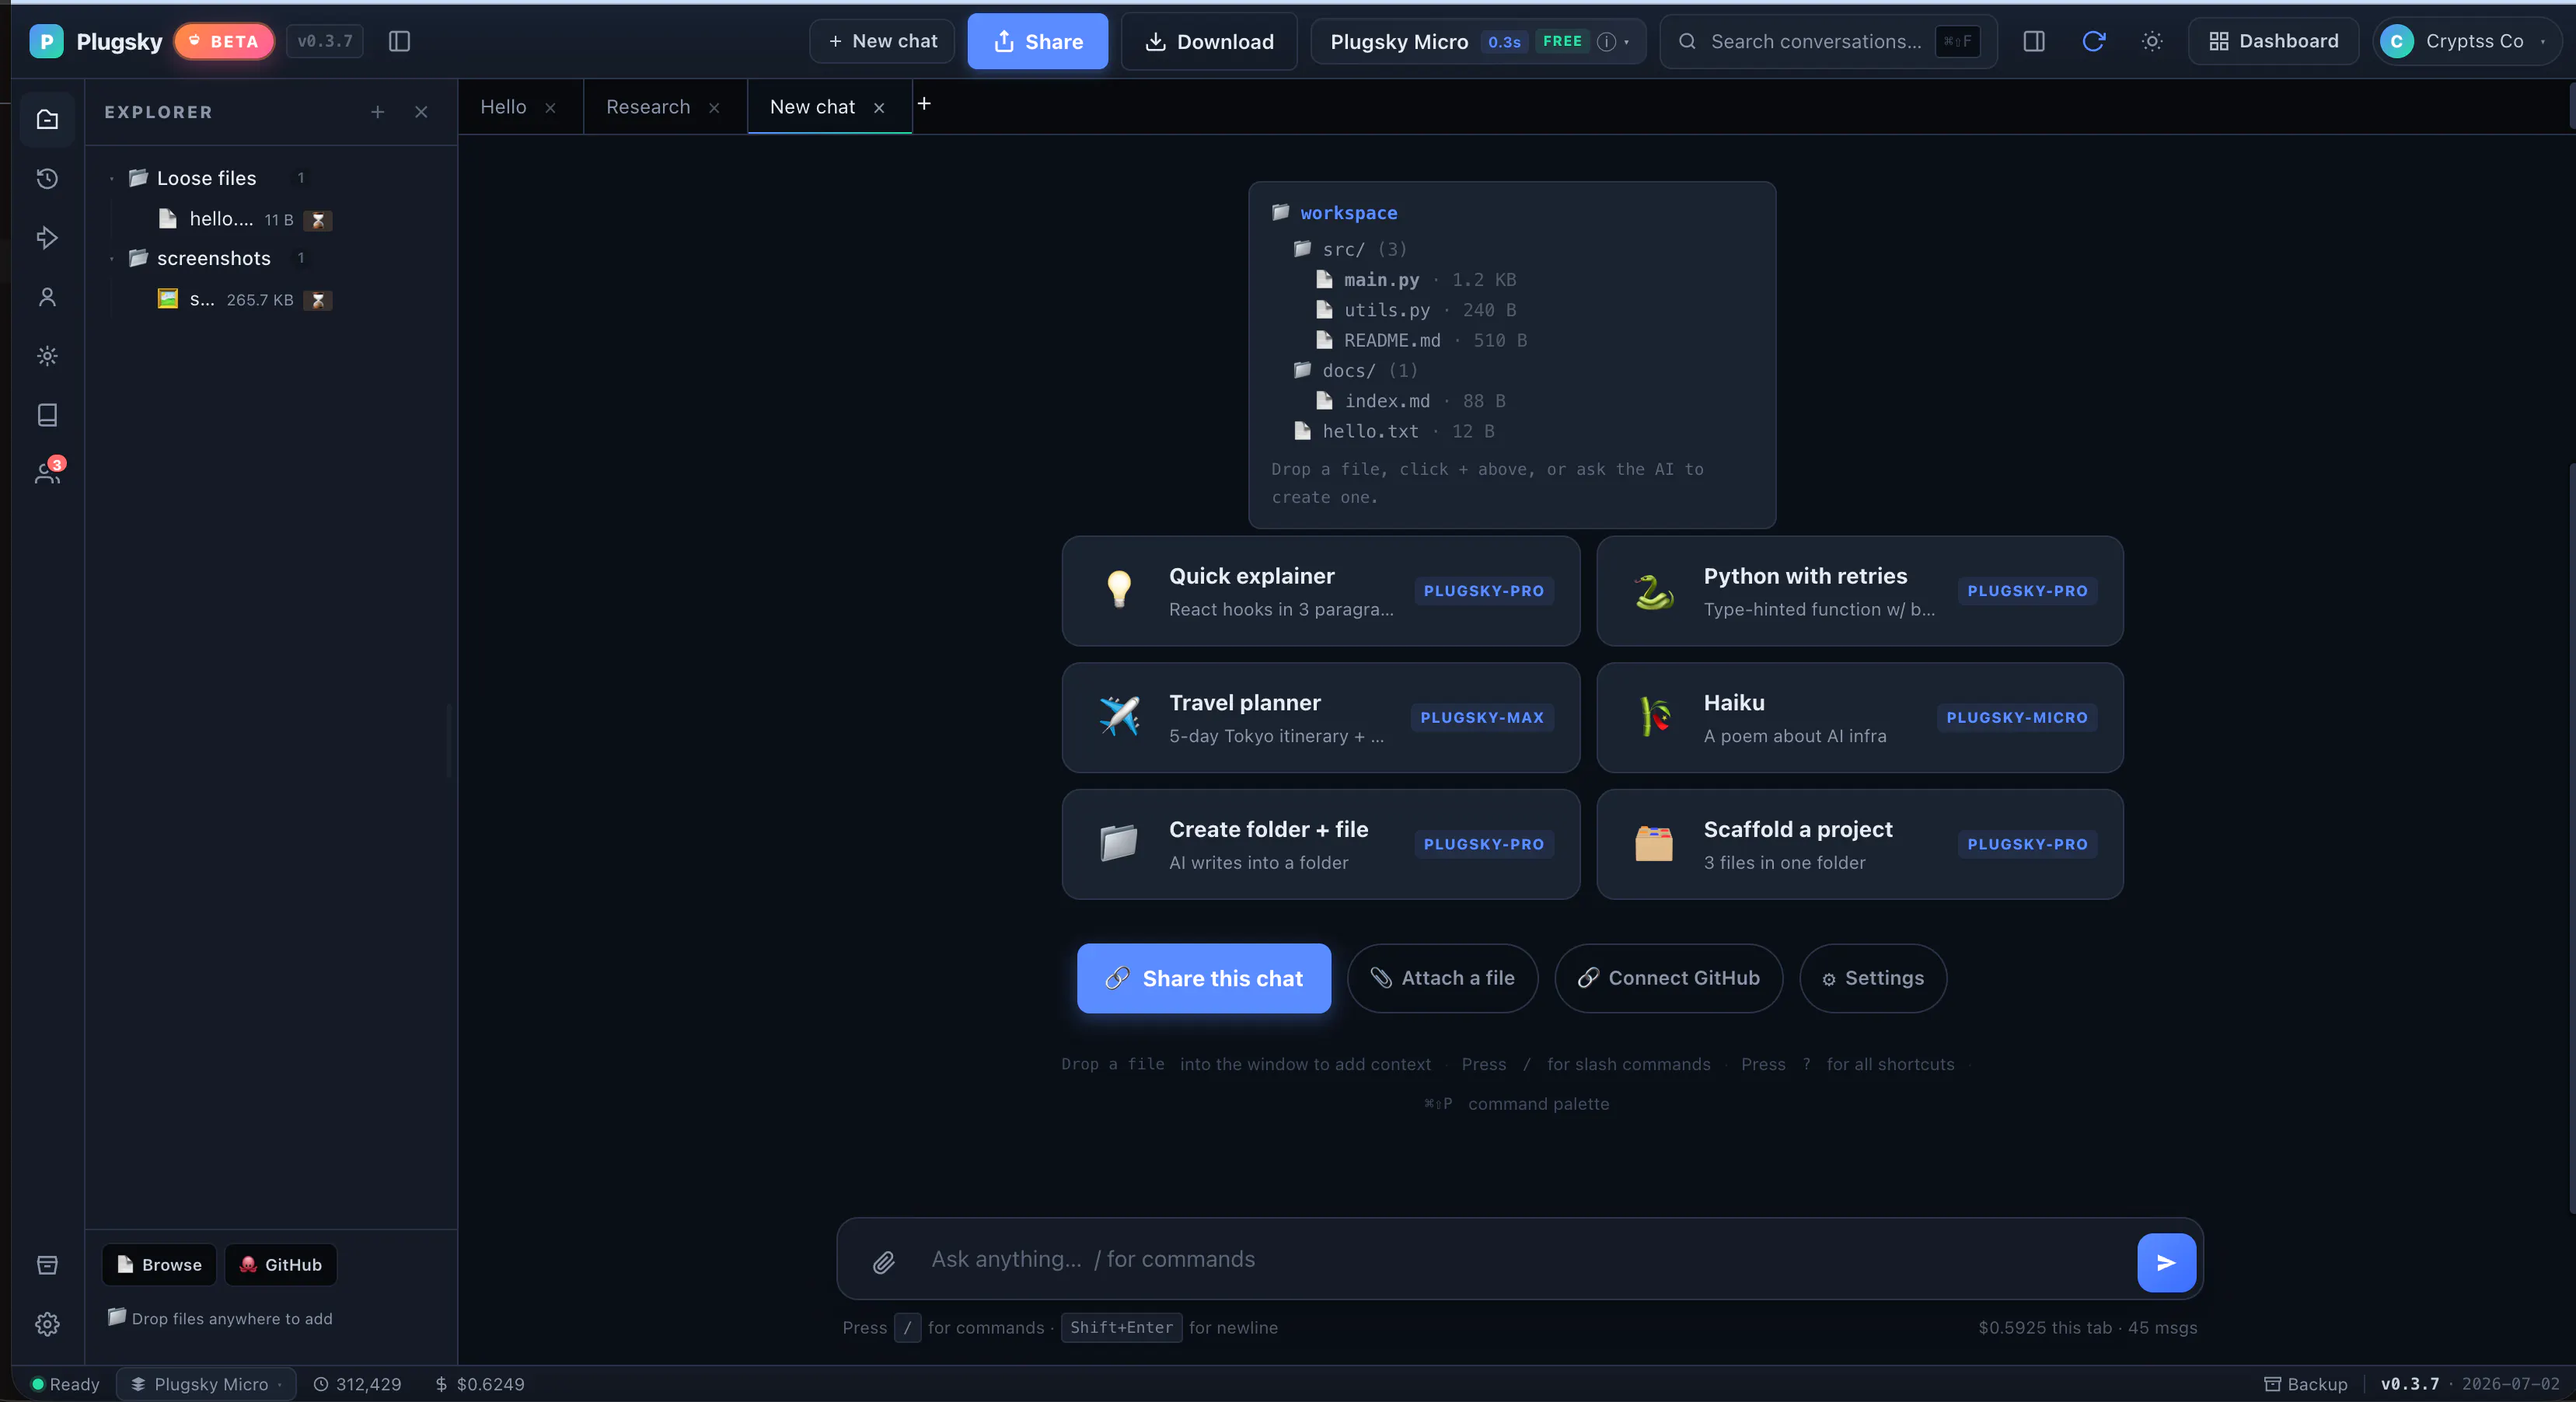Select the New chat tab
This screenshot has width=2576, height=1402.
point(812,107)
